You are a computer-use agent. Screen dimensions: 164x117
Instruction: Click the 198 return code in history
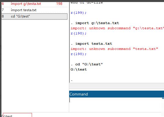[x=59, y=4]
